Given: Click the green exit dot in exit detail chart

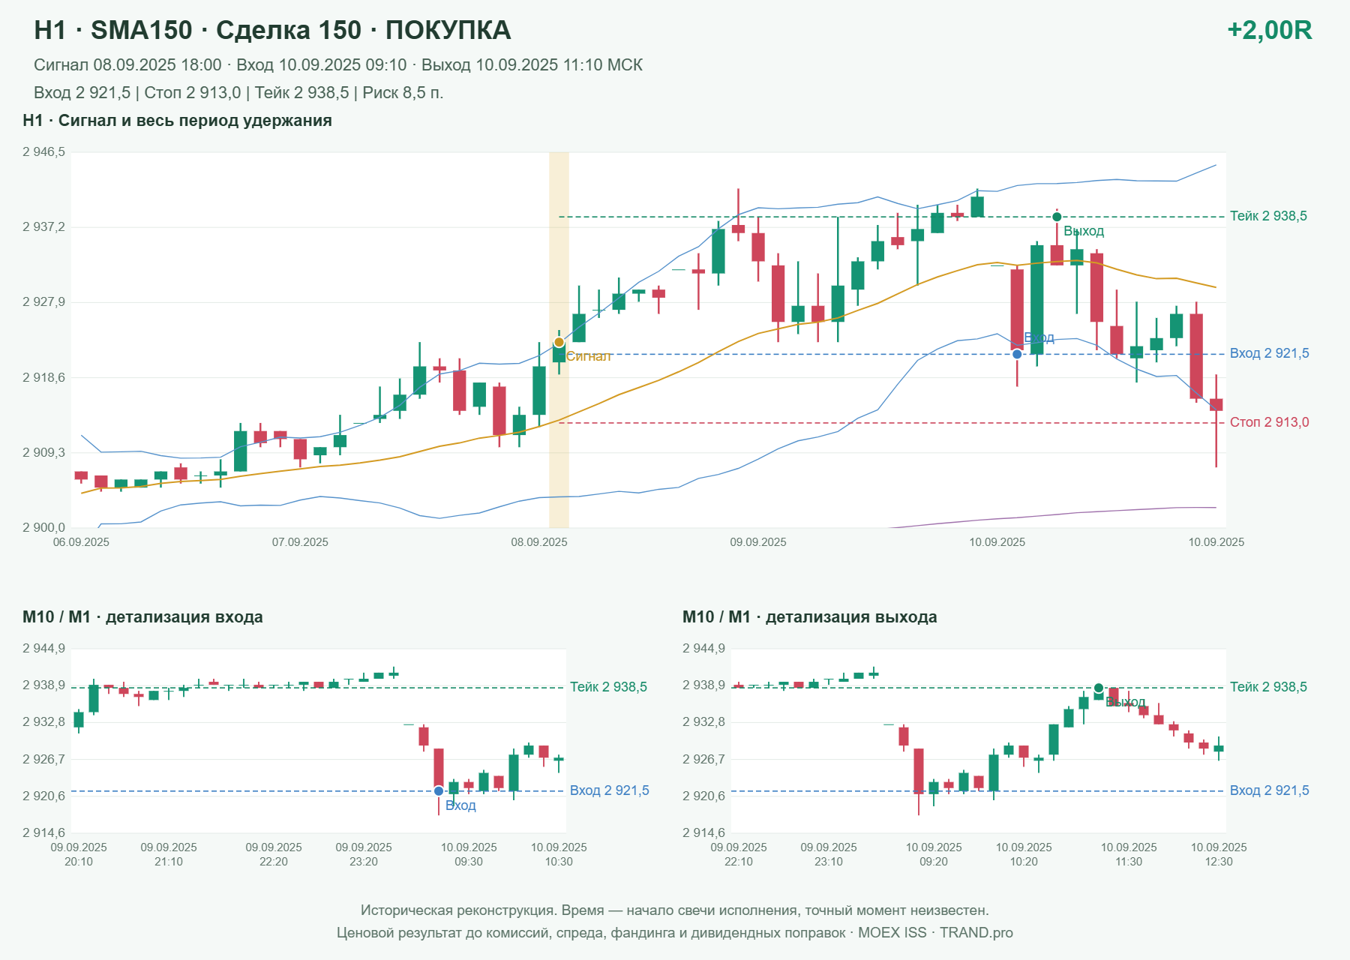Looking at the screenshot, I should click(x=1099, y=688).
